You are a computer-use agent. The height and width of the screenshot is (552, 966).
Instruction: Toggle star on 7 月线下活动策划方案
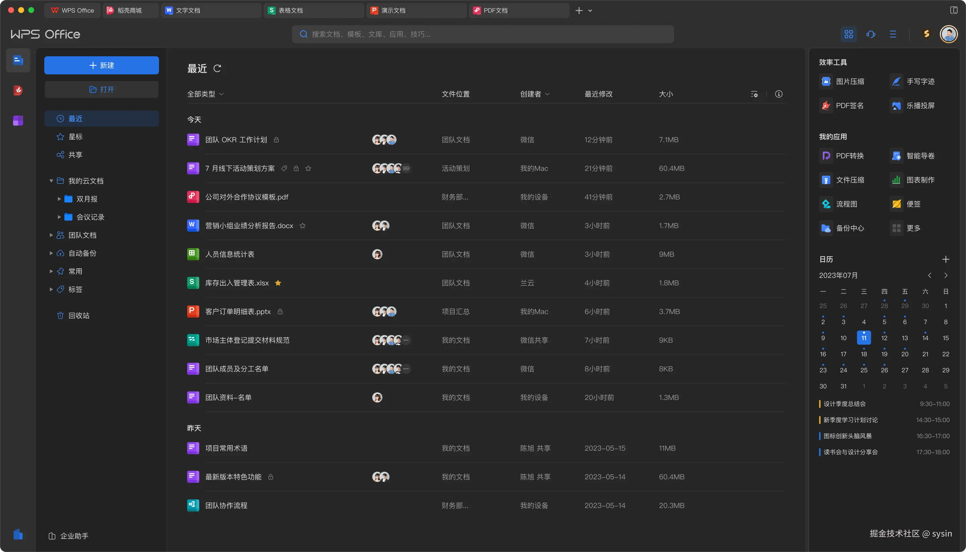tap(308, 168)
